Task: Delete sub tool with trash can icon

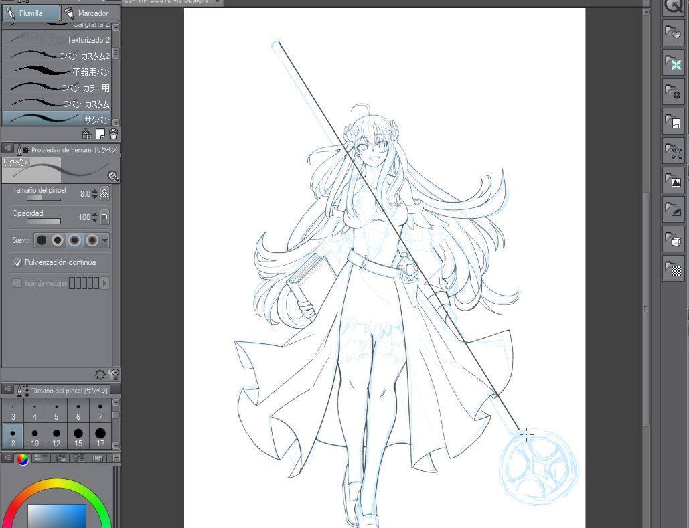Action: pyautogui.click(x=113, y=134)
